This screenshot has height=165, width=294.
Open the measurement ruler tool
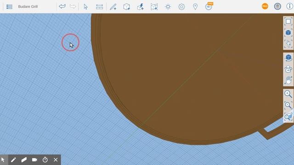(x=99, y=7)
